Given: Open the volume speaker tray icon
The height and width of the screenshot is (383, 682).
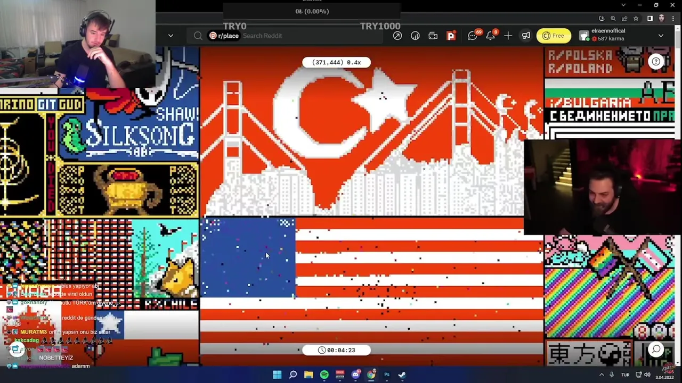Looking at the screenshot, I should (647, 374).
